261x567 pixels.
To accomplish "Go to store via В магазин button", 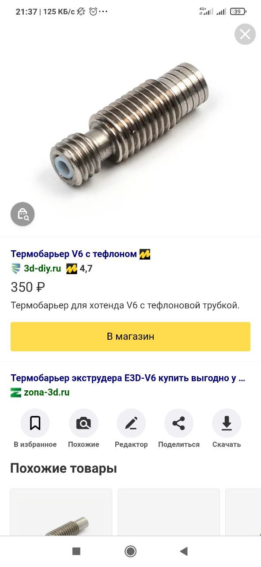I will point(130,336).
